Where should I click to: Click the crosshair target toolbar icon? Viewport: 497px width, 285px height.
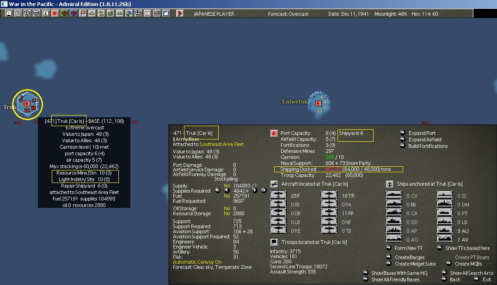pos(138,13)
